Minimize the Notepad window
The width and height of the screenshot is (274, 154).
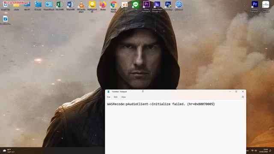(x=230, y=92)
